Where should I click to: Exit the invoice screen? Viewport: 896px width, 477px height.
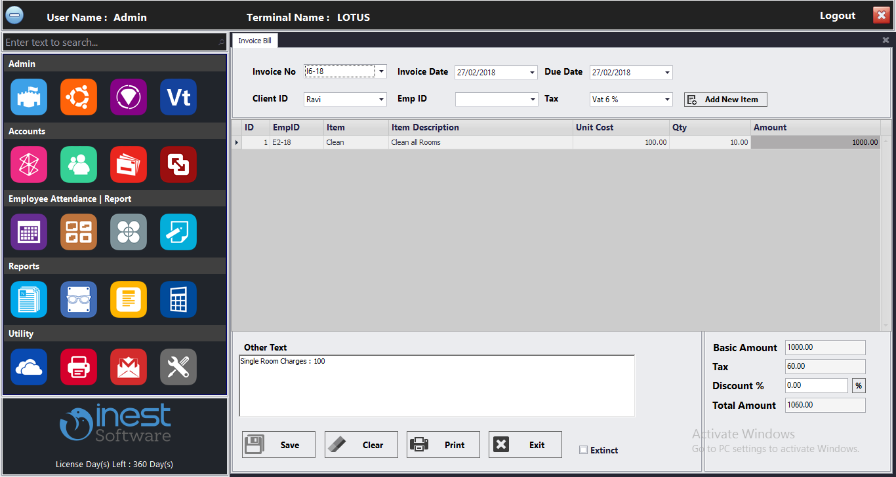(525, 445)
